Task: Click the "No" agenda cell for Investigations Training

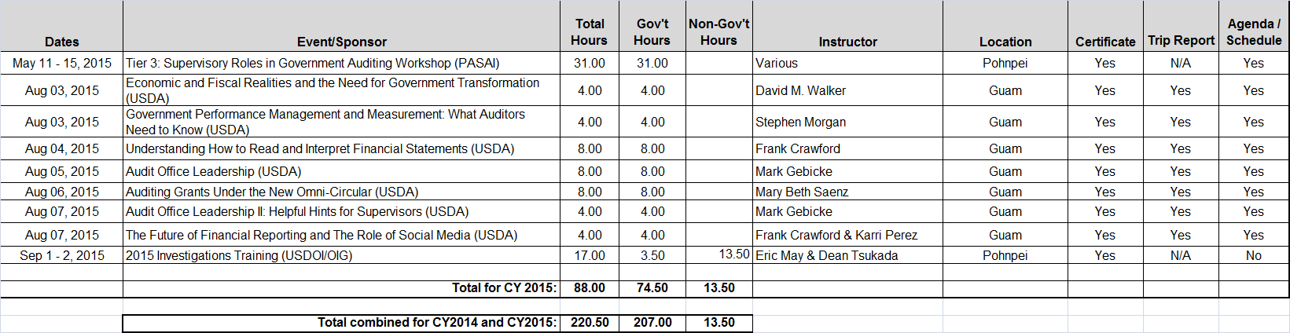Action: click(x=1254, y=255)
